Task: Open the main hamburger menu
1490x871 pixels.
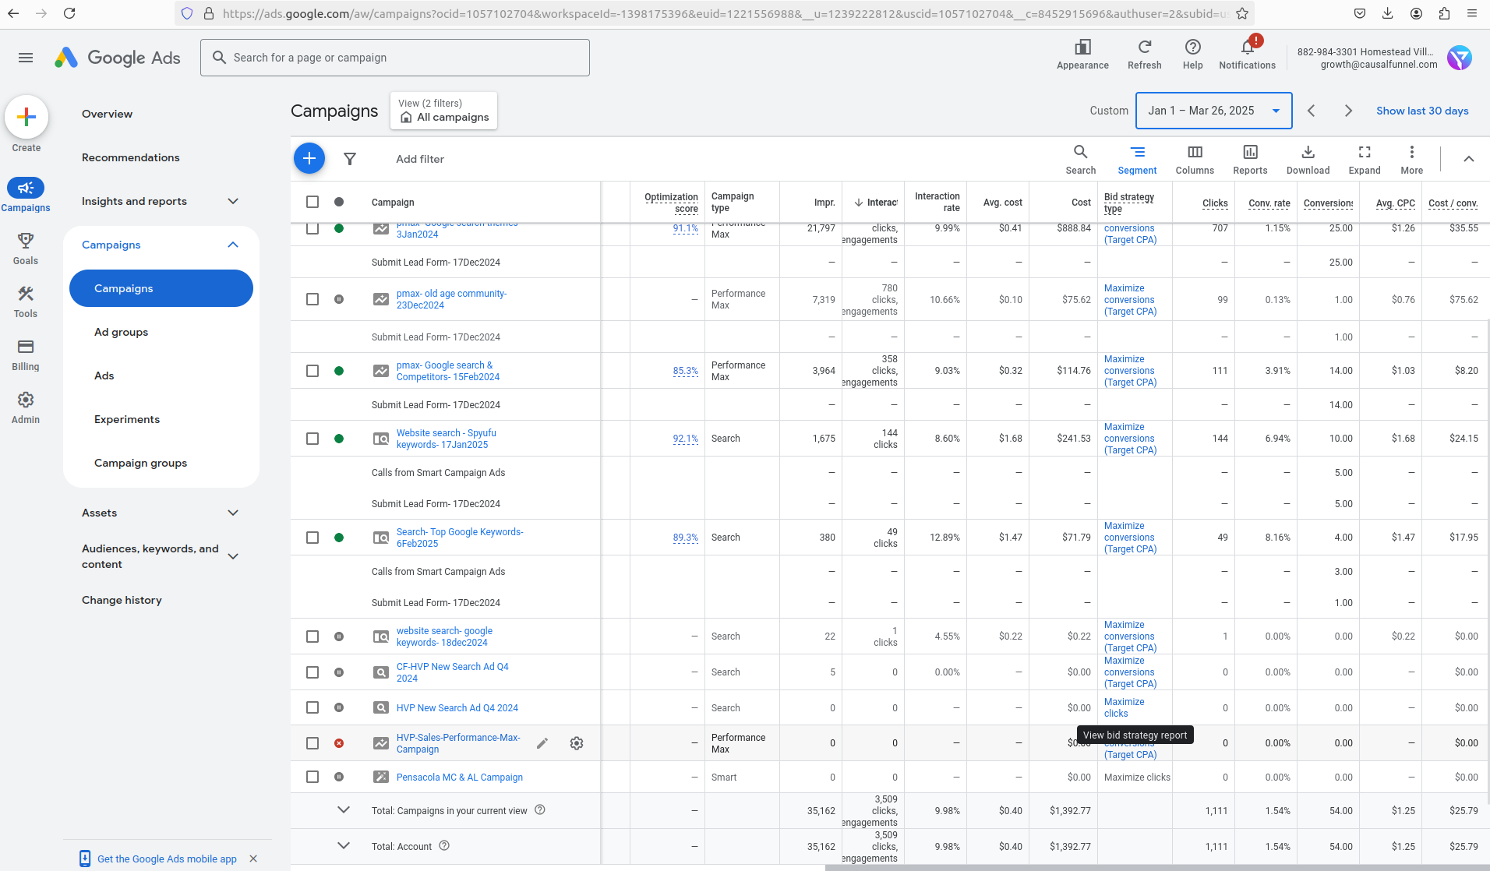Action: click(26, 58)
